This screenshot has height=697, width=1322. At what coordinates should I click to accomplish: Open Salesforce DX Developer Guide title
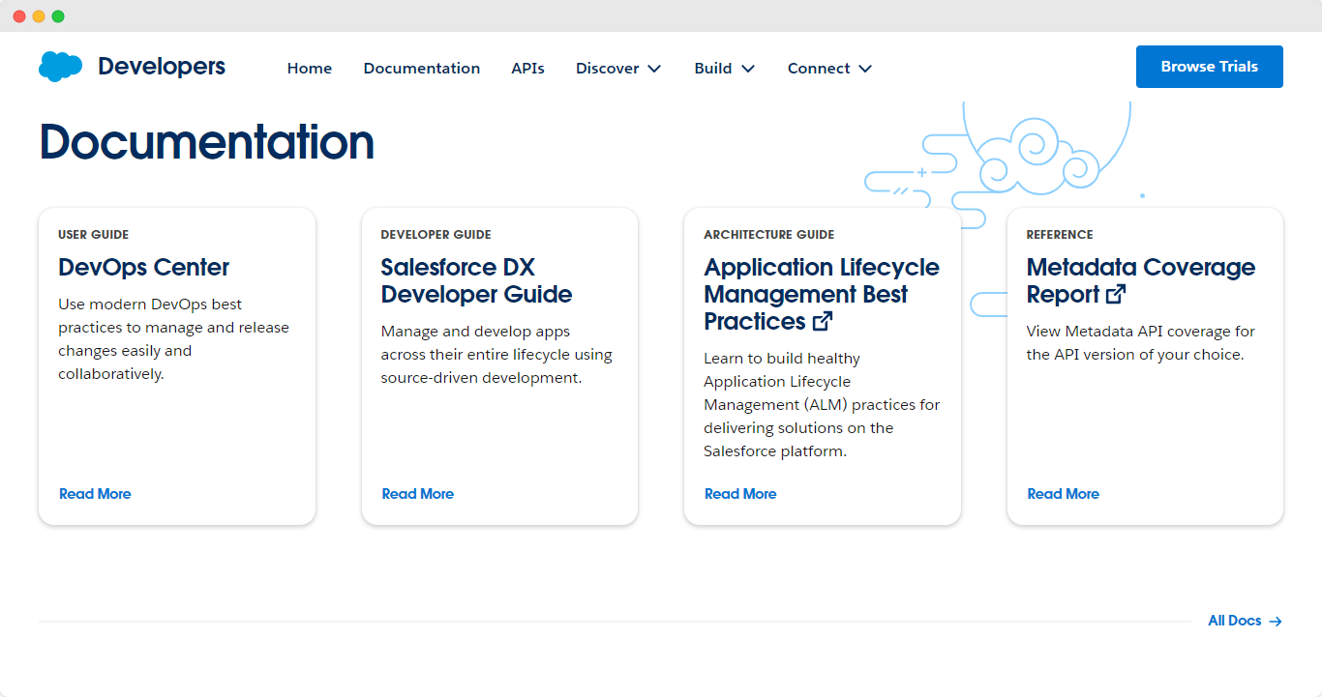[x=476, y=281]
